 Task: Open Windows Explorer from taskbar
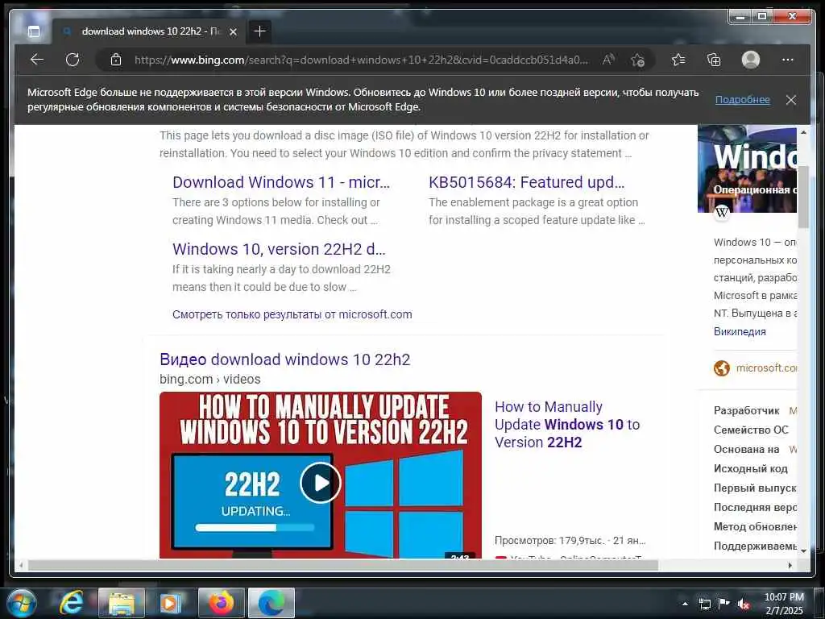(121, 603)
